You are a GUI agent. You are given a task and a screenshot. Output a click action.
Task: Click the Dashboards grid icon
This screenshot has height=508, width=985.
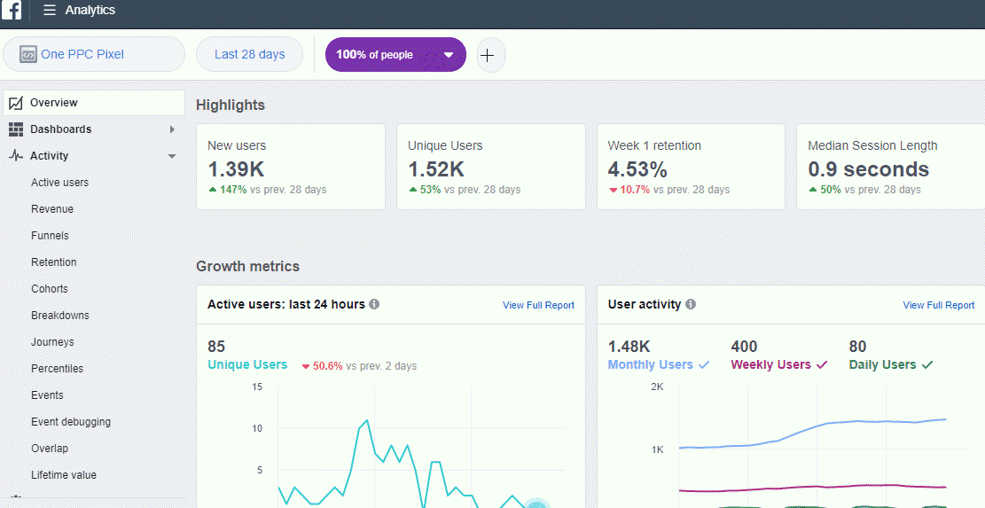[x=15, y=129]
